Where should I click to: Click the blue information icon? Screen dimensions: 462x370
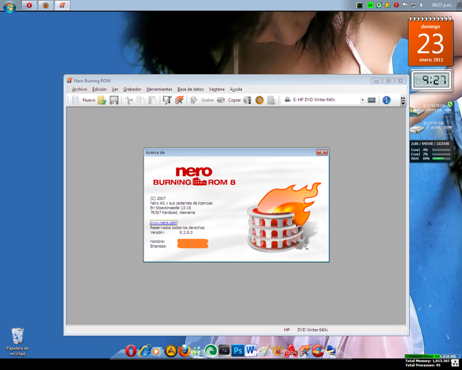(x=387, y=100)
